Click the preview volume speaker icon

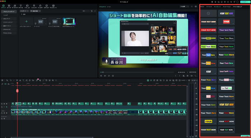(191, 76)
